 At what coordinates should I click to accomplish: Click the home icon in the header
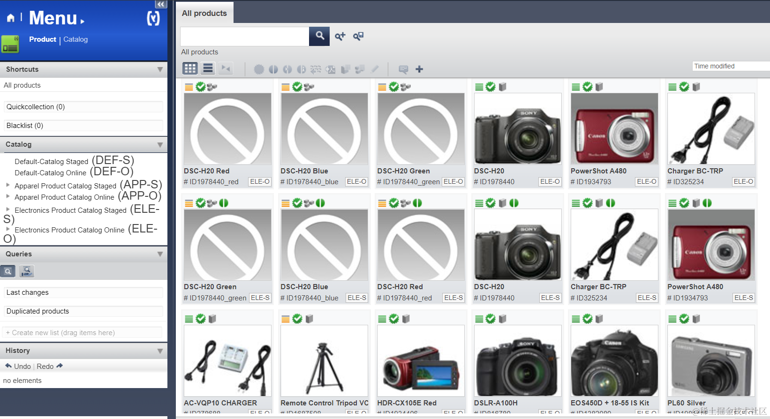pyautogui.click(x=10, y=18)
